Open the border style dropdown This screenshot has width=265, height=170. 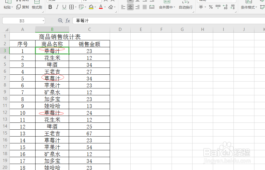pyautogui.click(x=76, y=7)
